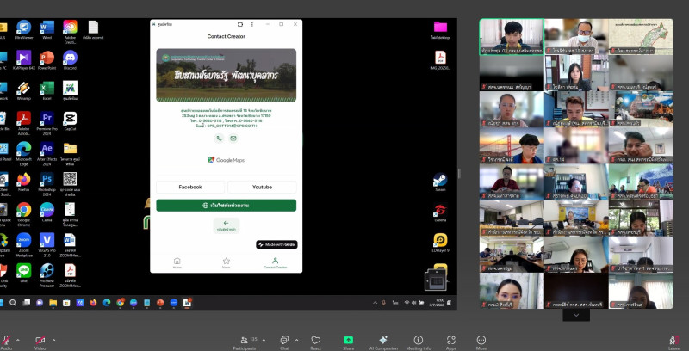
Task: Open the Winamp desktop shortcut
Action: 23,90
